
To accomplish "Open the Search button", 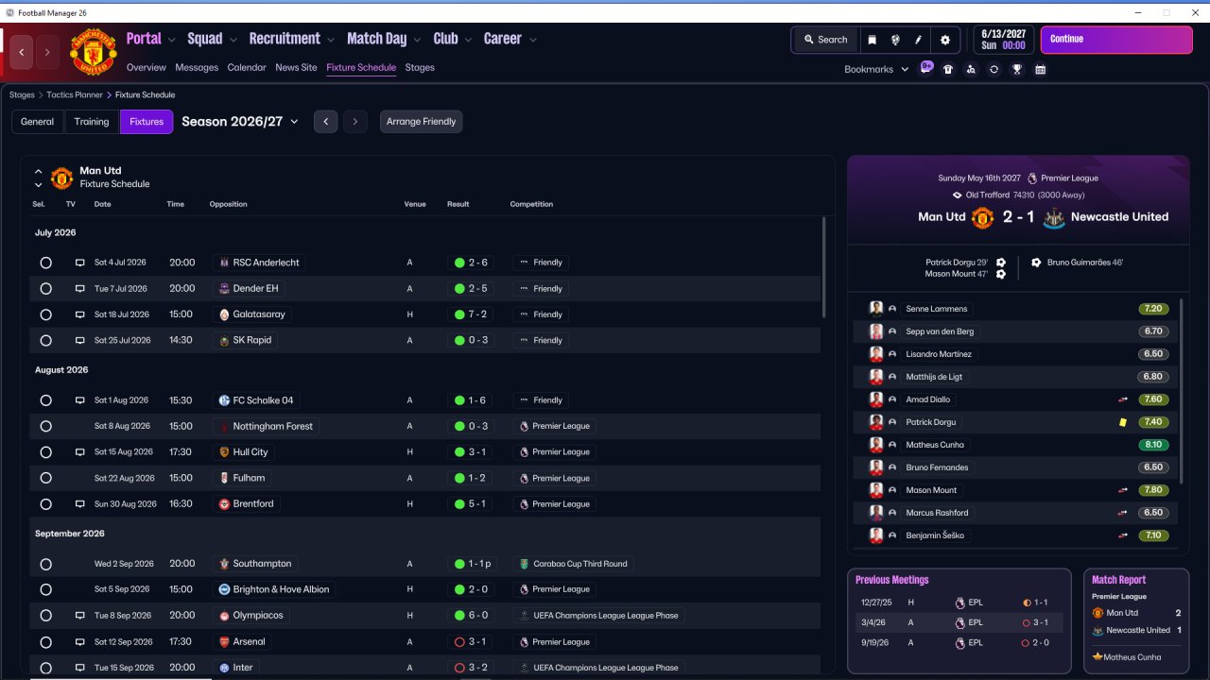I will point(825,40).
